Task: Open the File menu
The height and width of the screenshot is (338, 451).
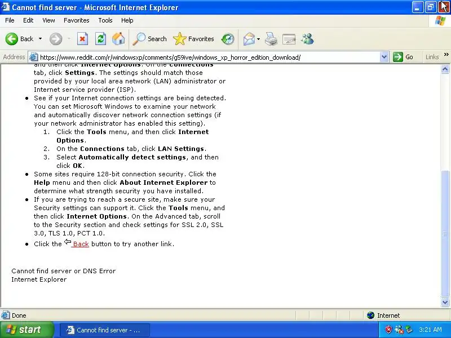Action: (10, 20)
